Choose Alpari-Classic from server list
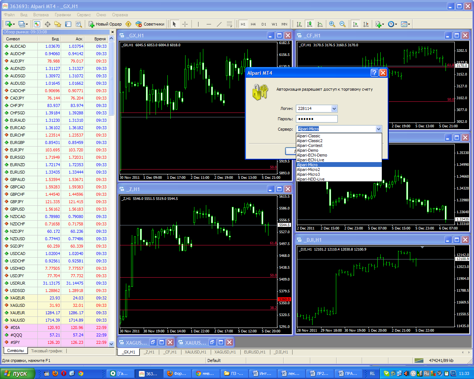474x379 pixels. [x=339, y=136]
